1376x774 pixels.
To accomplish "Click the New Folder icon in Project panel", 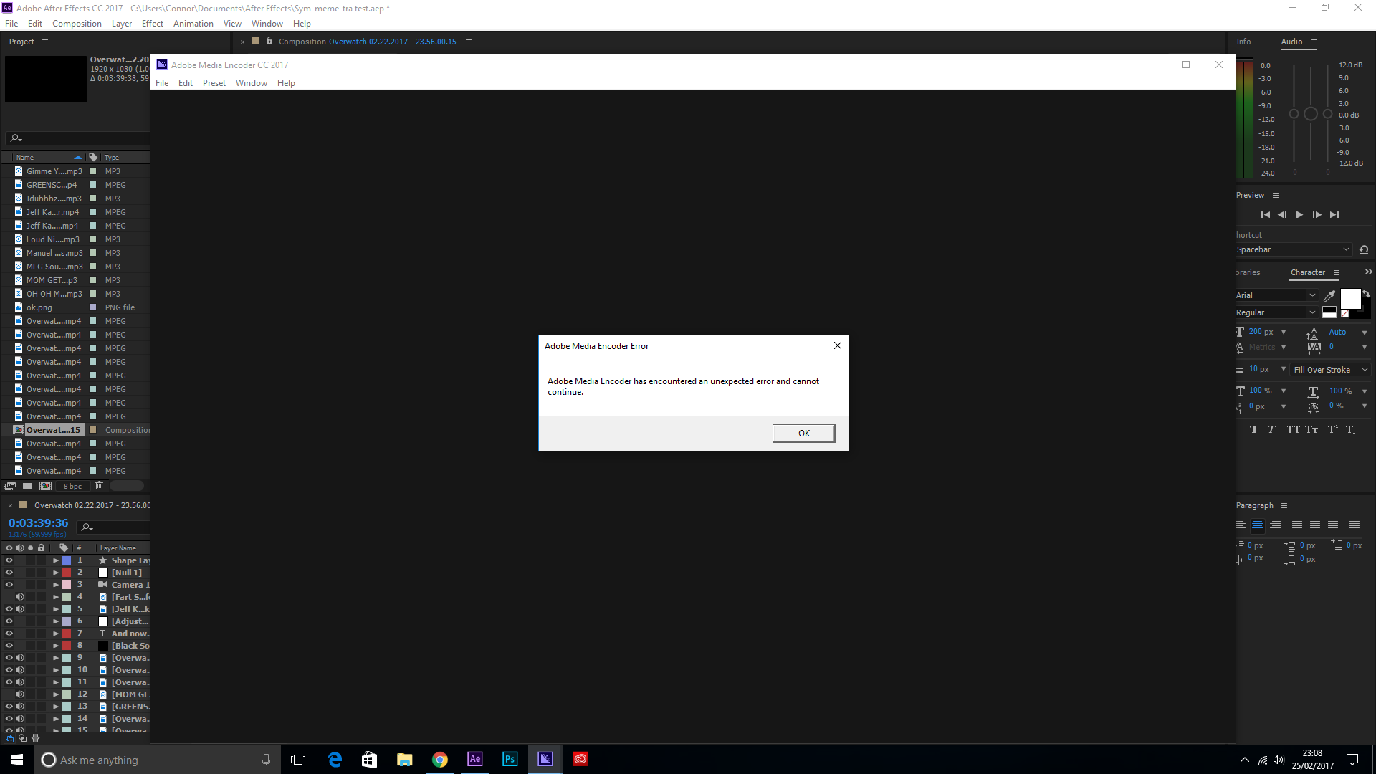I will click(27, 486).
